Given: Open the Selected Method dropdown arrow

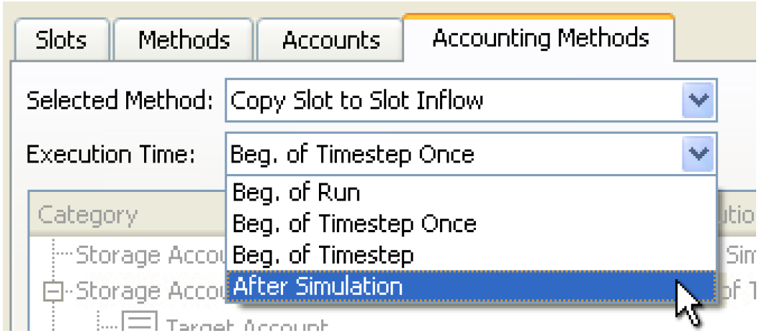Looking at the screenshot, I should pos(699,101).
